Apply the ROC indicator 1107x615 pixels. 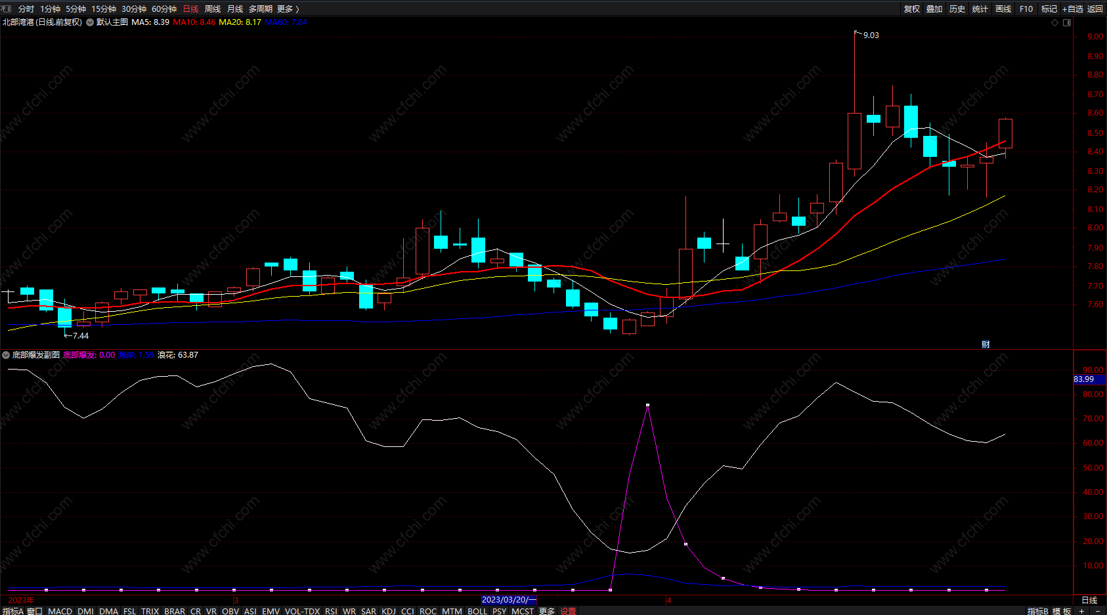(427, 611)
